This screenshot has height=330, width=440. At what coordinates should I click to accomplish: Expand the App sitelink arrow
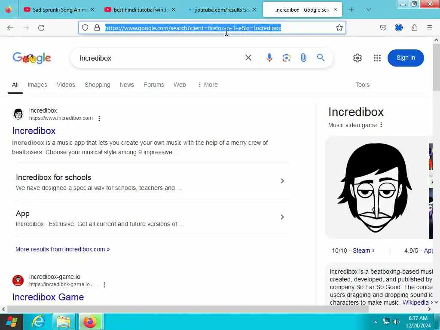(x=282, y=217)
